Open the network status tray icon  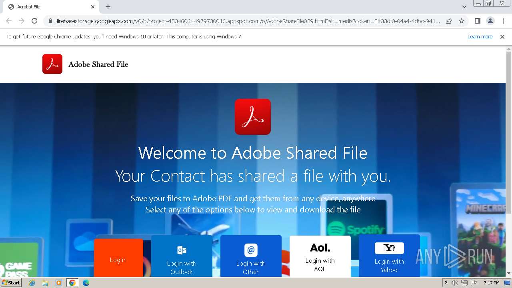click(x=464, y=283)
